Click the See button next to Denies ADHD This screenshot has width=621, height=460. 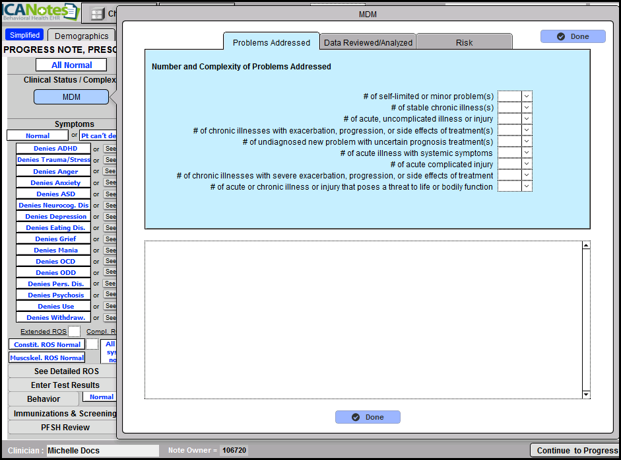(110, 148)
